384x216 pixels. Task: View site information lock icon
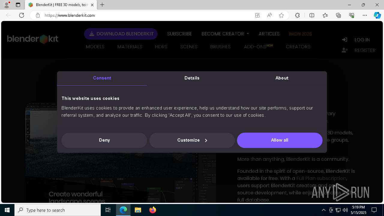click(38, 15)
